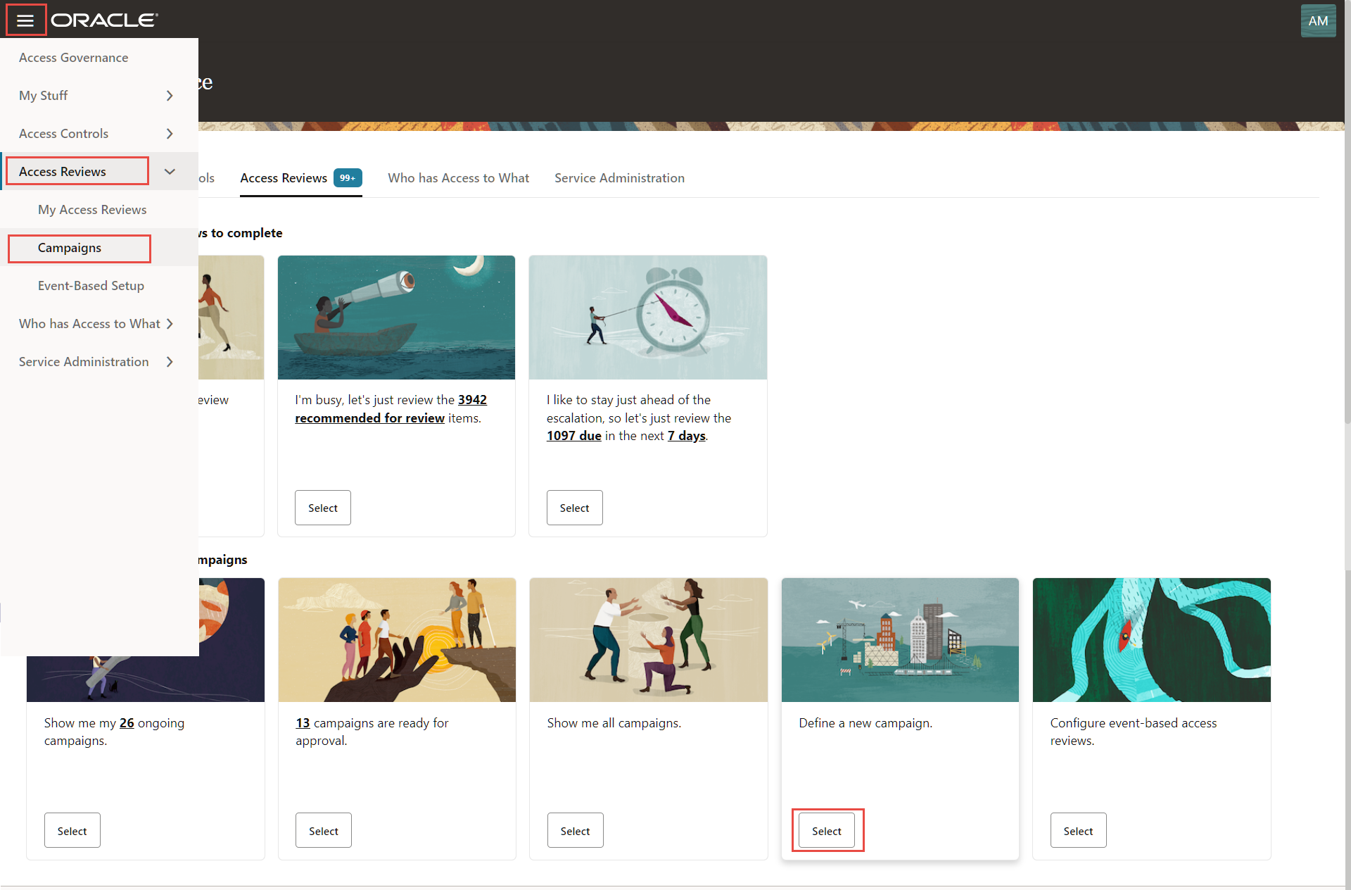Open the AM user profile avatar

click(1318, 20)
